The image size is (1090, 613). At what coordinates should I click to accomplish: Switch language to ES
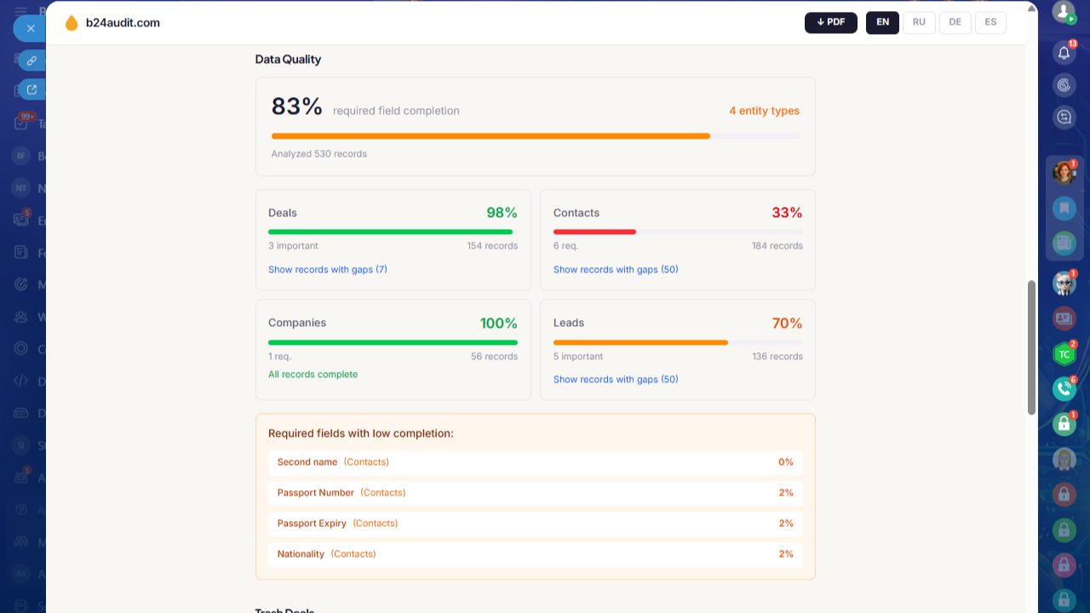coord(990,22)
